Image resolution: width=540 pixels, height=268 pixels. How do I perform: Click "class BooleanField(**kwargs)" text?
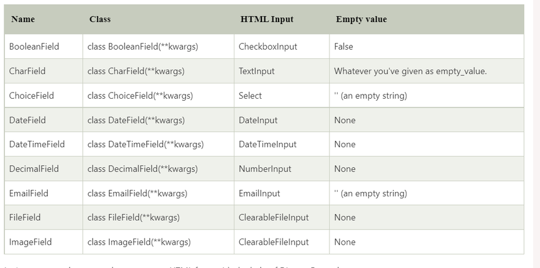(x=143, y=47)
